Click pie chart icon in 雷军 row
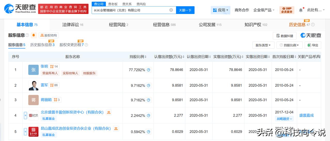The image size is (330, 141). pyautogui.click(x=148, y=85)
